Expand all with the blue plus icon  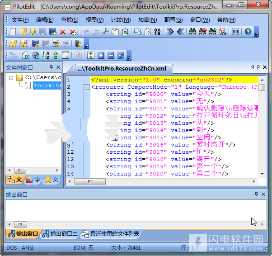click(101, 55)
